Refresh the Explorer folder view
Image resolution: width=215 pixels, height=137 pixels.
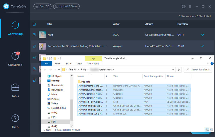(178, 70)
